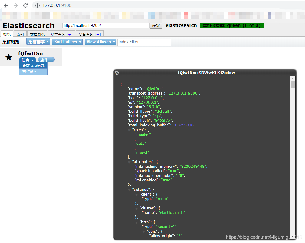Click the "default" build flavor value
Image resolution: width=305 pixels, height=243 pixels.
pyautogui.click(x=163, y=112)
